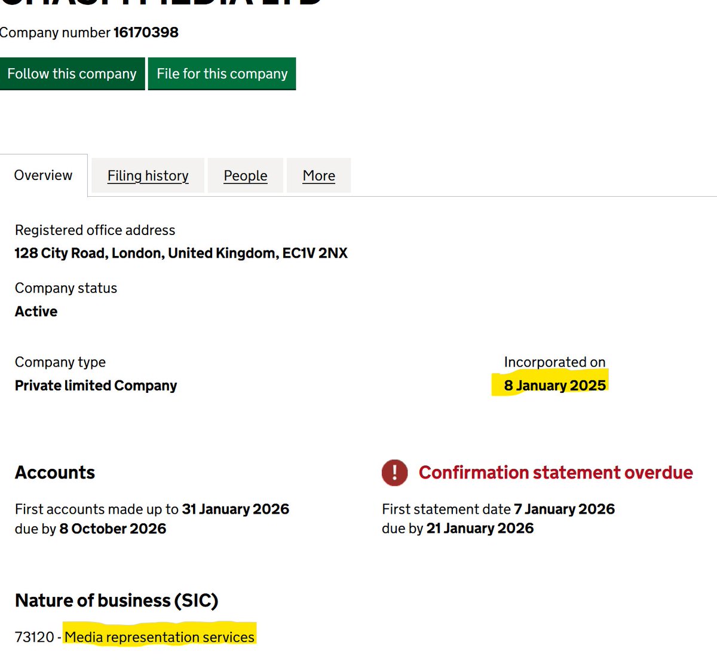
Task: Click the red overdue warning icon
Action: pos(395,472)
